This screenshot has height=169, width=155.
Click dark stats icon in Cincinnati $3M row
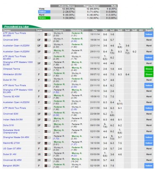[x=46, y=114]
